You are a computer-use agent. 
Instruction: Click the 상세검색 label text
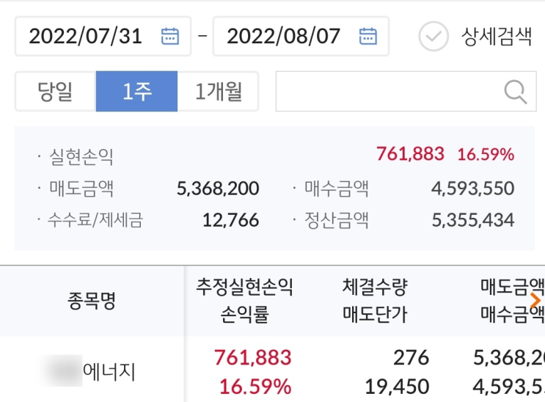497,36
